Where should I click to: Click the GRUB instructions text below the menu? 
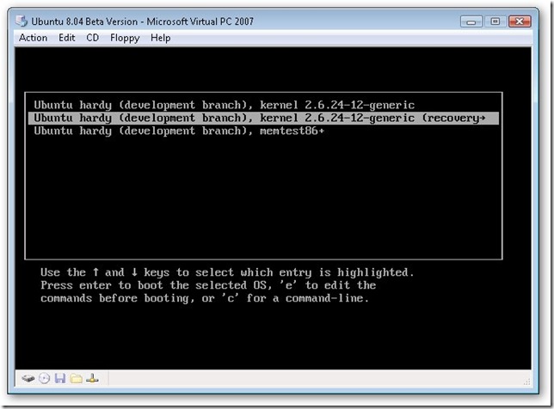[226, 285]
